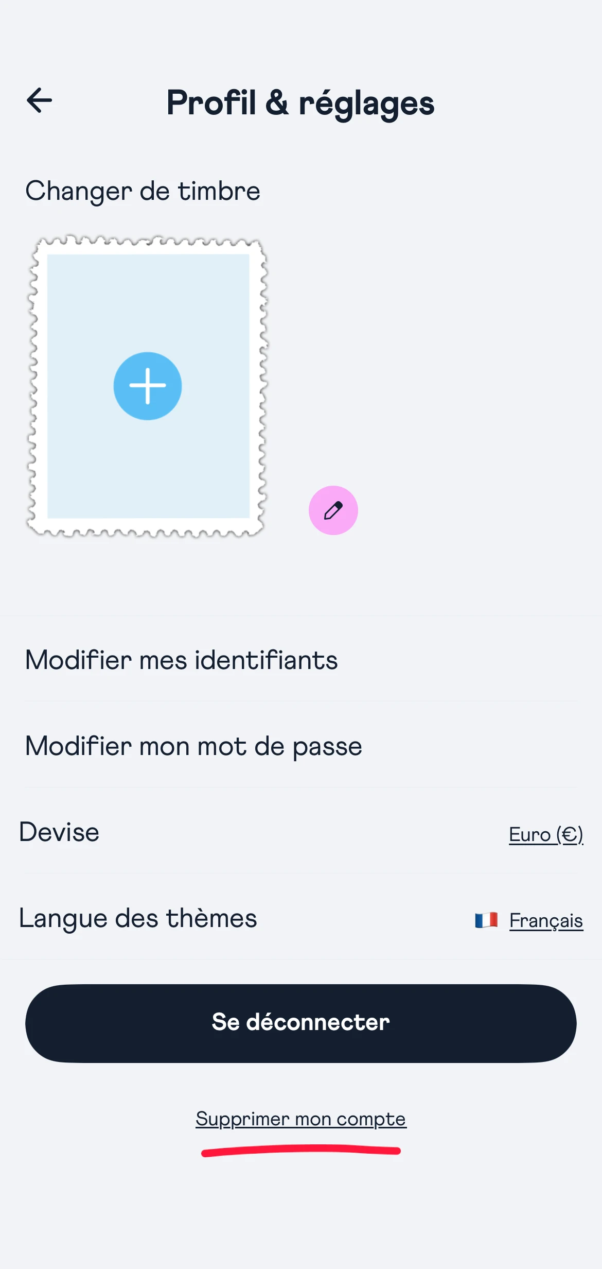Click the red underline under Supprimer mon compte

point(301,1151)
